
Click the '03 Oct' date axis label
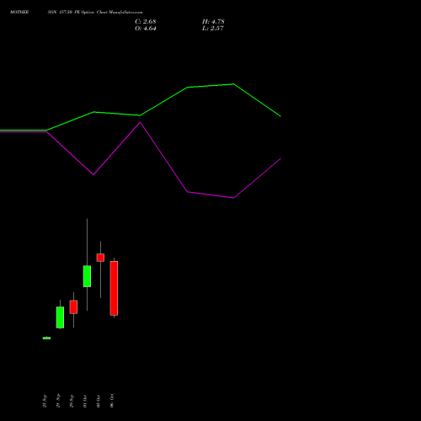click(x=99, y=401)
